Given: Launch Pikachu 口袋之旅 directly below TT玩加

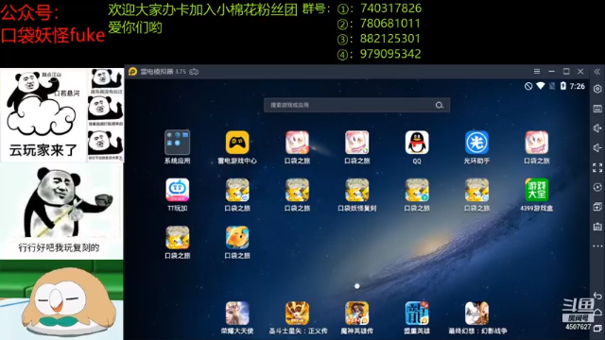Looking at the screenshot, I should pos(177,237).
